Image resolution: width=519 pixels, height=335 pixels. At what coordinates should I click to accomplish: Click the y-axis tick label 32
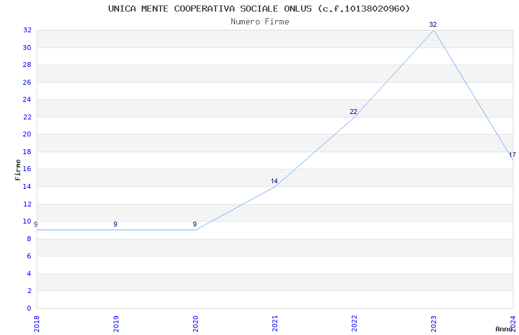(27, 30)
